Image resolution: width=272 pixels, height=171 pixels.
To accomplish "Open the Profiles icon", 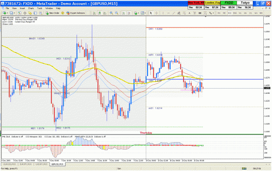I will [x=11, y=13].
